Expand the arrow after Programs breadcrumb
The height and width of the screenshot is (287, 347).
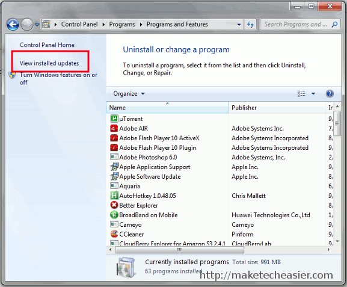click(141, 24)
